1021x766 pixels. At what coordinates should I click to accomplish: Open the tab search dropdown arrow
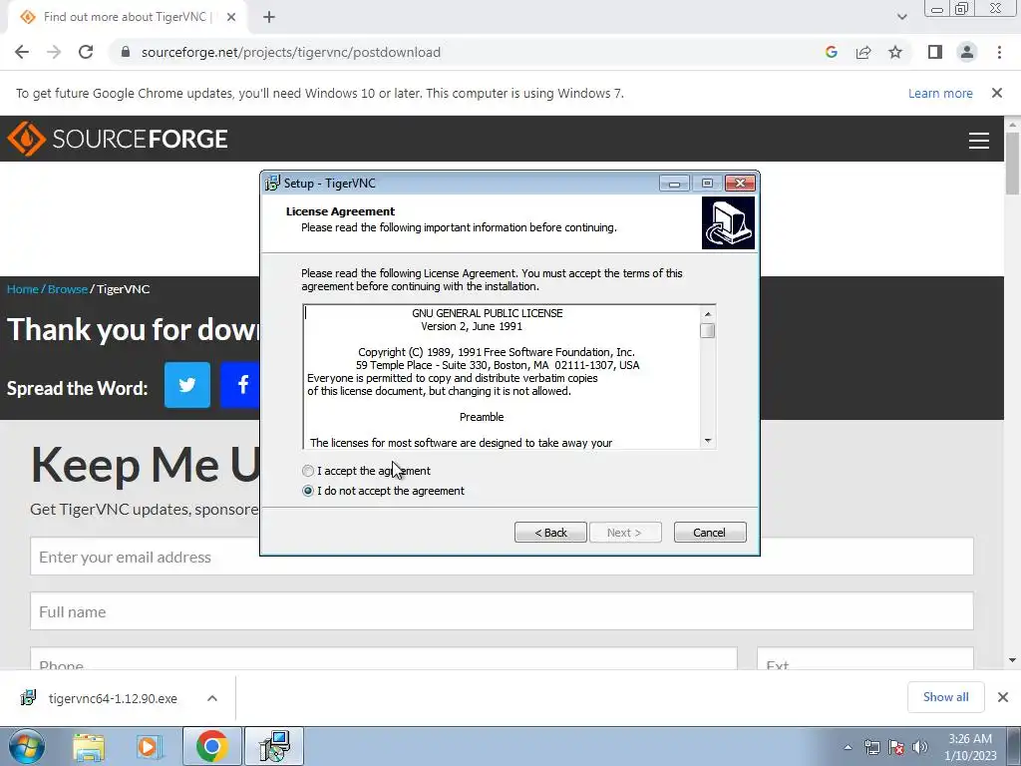tap(901, 17)
